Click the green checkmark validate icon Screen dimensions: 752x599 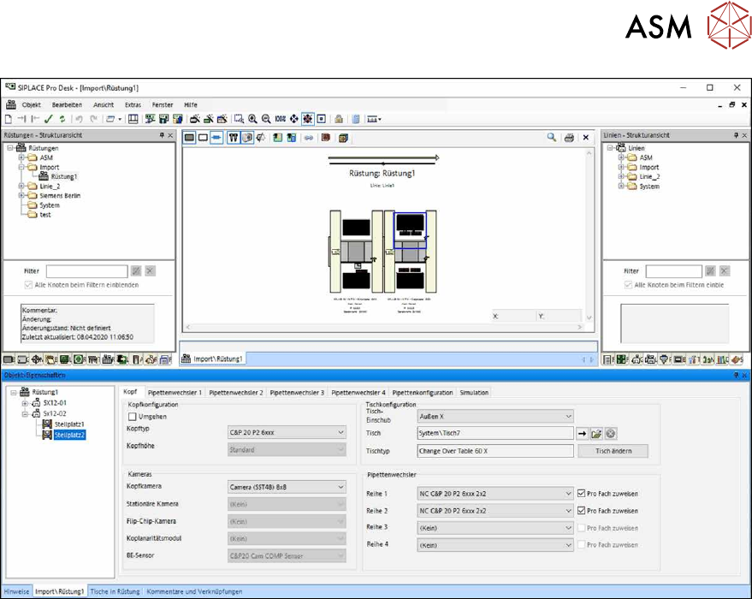pyautogui.click(x=49, y=118)
